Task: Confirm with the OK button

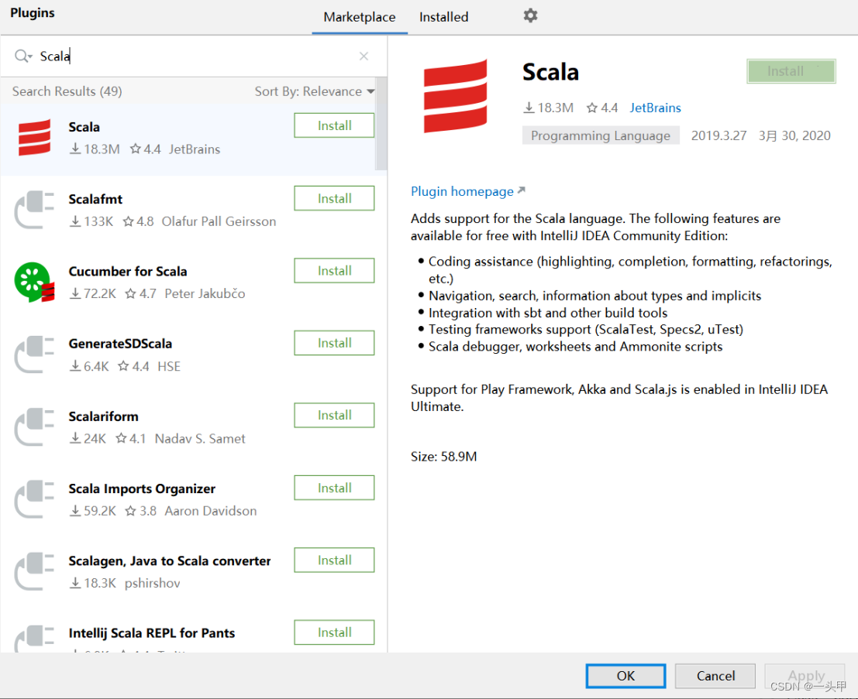Action: [x=625, y=676]
